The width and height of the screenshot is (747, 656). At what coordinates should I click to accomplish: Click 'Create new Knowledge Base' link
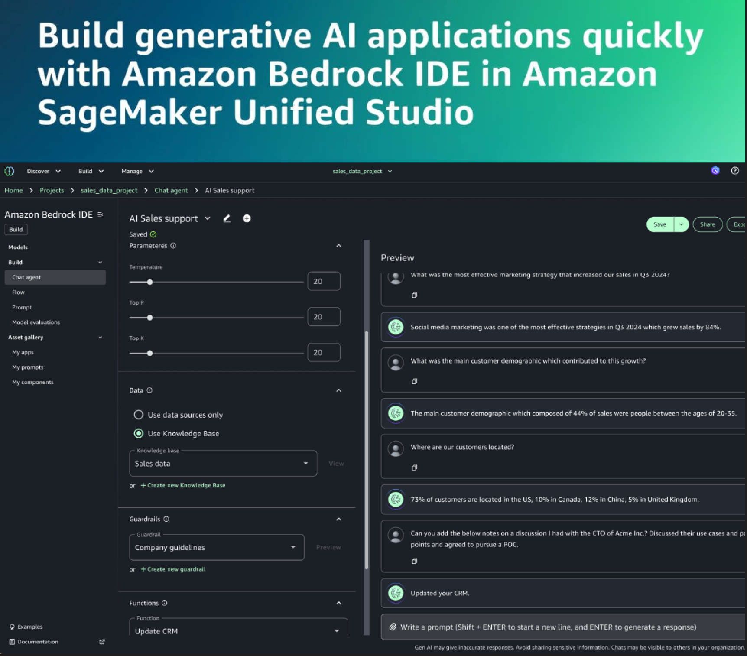183,485
